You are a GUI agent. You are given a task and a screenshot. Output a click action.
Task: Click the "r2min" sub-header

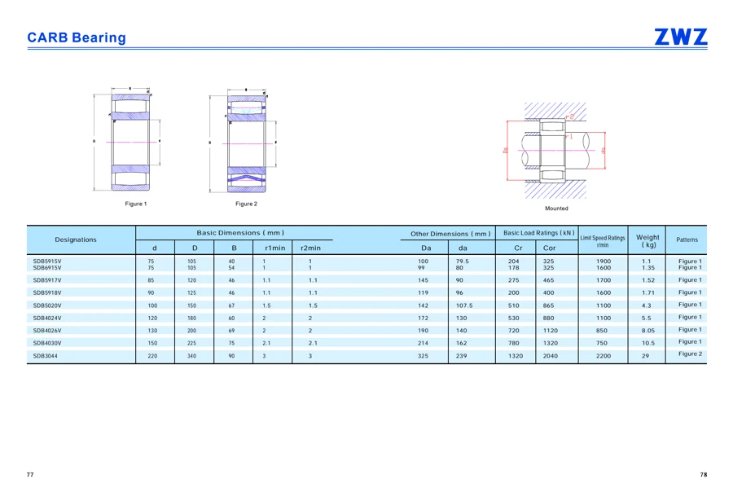click(x=310, y=248)
